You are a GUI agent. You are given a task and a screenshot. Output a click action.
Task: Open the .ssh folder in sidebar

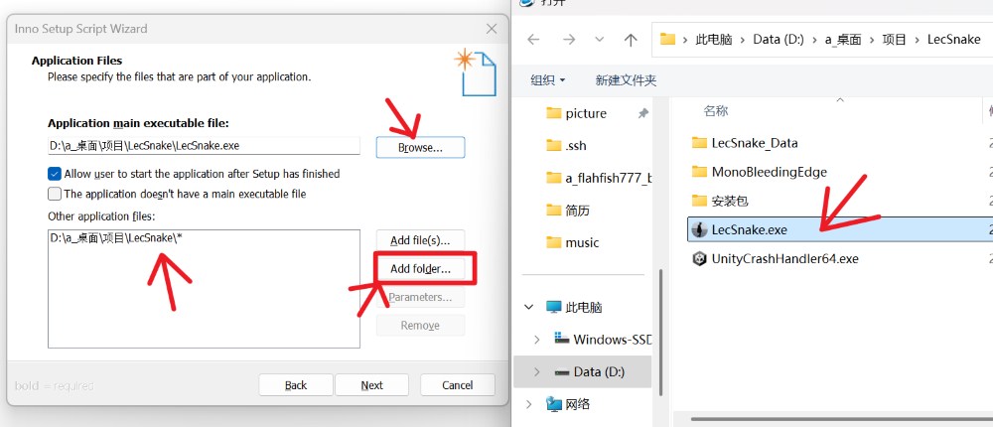click(x=566, y=146)
